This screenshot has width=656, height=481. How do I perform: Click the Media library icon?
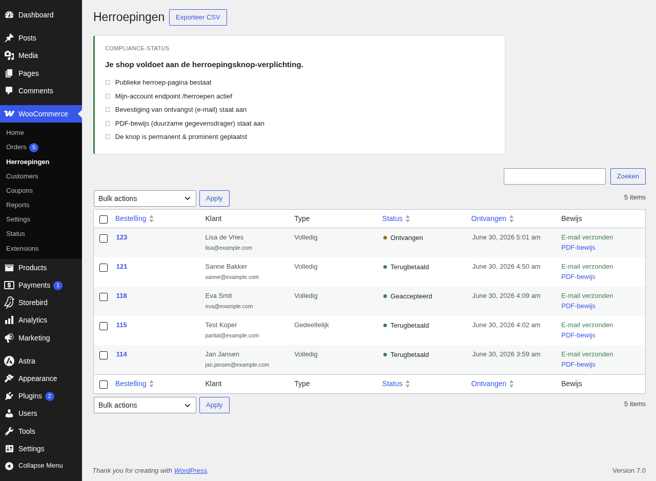[9, 55]
